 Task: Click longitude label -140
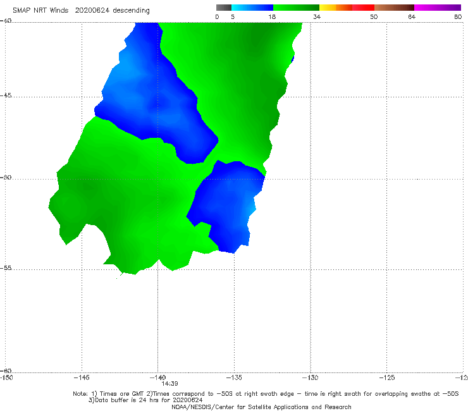[157, 378]
